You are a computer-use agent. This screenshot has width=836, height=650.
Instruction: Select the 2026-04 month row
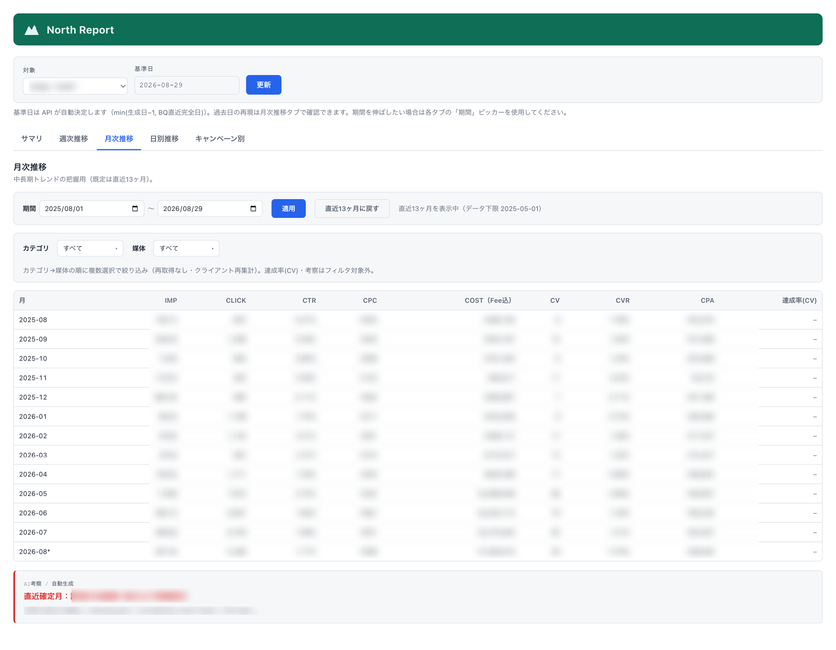(418, 474)
